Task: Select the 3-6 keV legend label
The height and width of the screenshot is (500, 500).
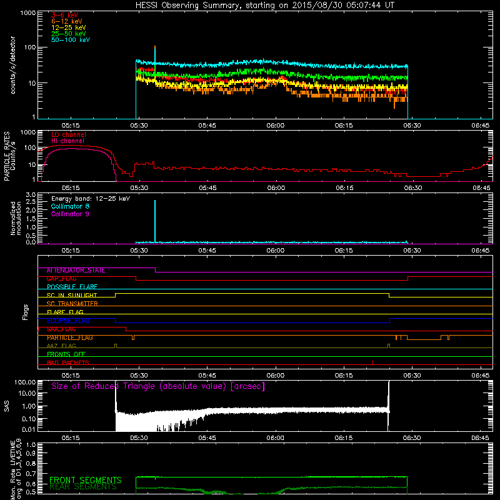Action: coord(65,15)
